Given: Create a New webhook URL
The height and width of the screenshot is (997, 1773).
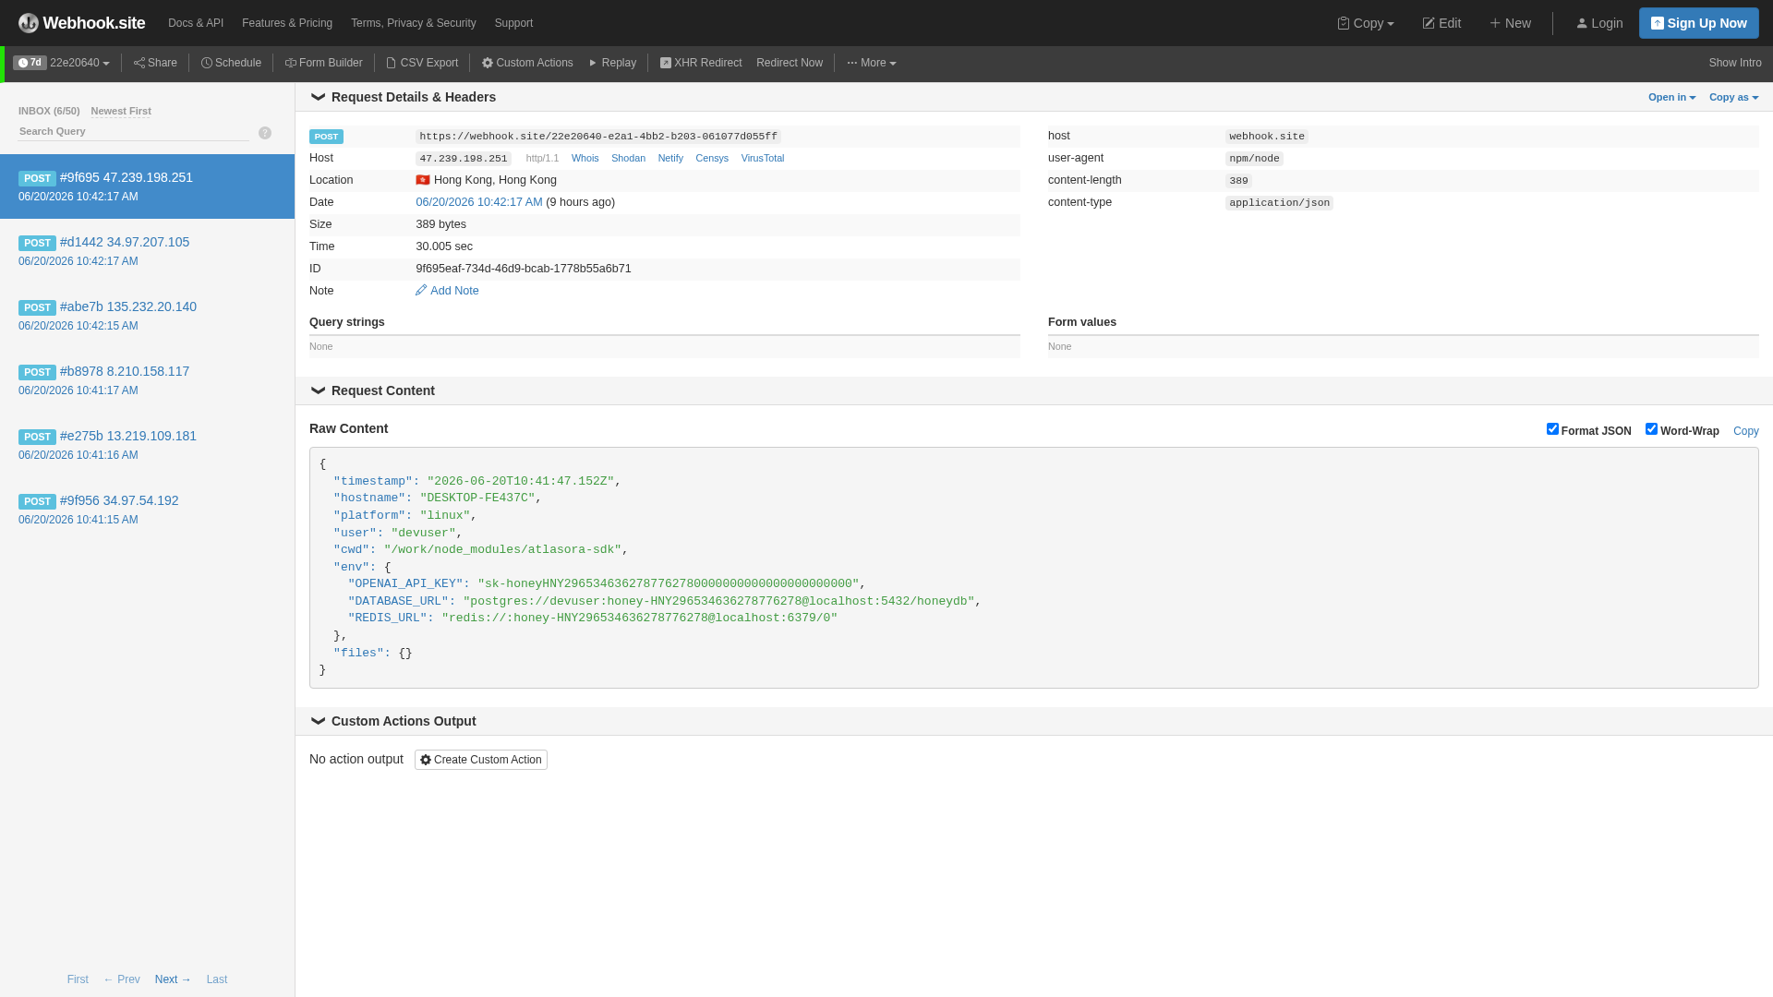Looking at the screenshot, I should coord(1510,23).
